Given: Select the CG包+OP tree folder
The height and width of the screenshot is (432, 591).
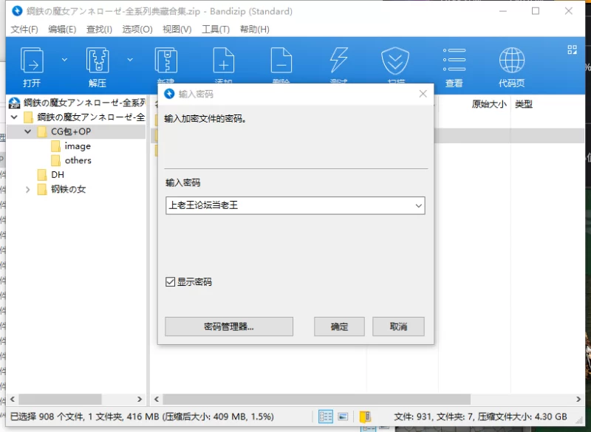Looking at the screenshot, I should point(71,131).
